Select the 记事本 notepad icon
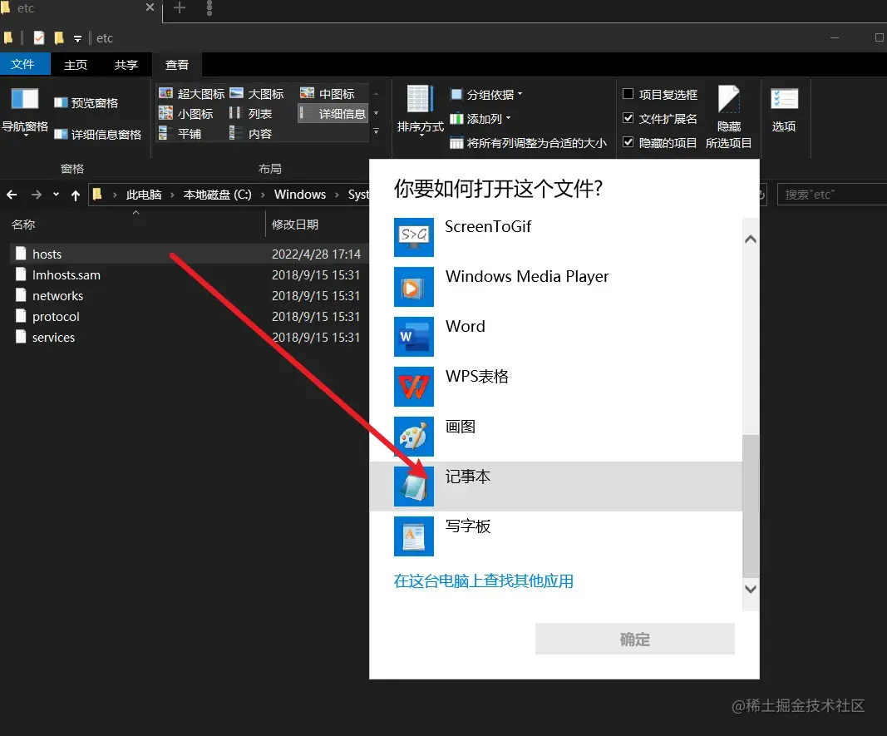Image resolution: width=887 pixels, height=736 pixels. (413, 486)
